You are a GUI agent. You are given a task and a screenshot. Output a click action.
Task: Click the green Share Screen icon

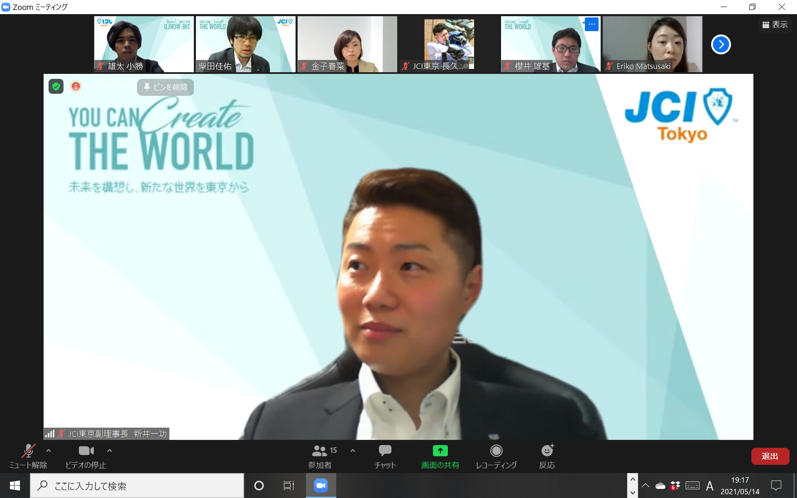pos(440,451)
